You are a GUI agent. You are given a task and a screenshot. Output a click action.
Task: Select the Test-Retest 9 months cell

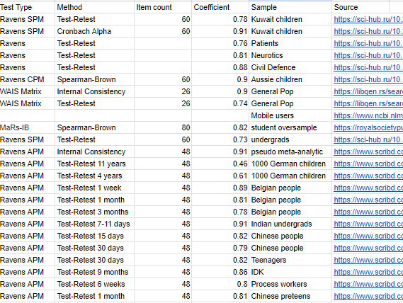tap(95, 272)
